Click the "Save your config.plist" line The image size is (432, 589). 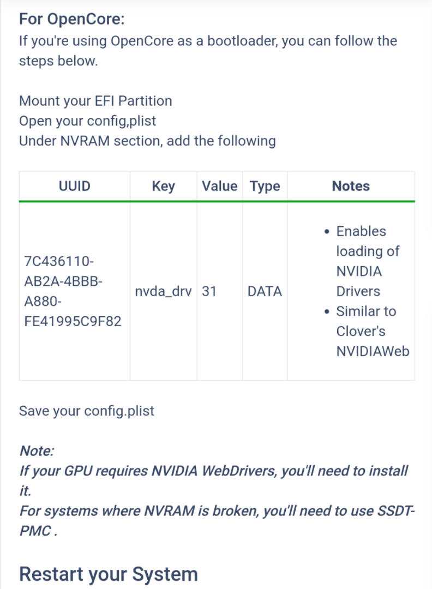point(87,410)
